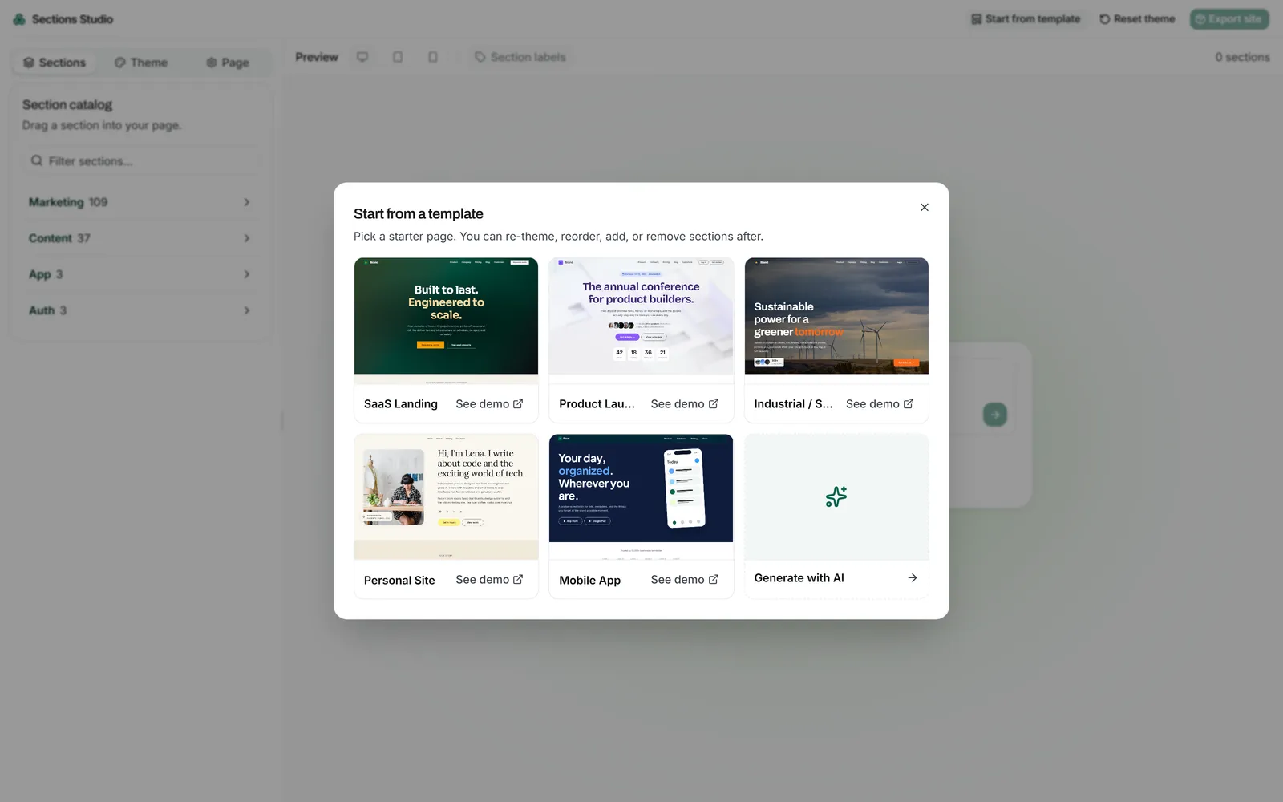Click the search magnifier icon in filter
1283x802 pixels.
[37, 160]
